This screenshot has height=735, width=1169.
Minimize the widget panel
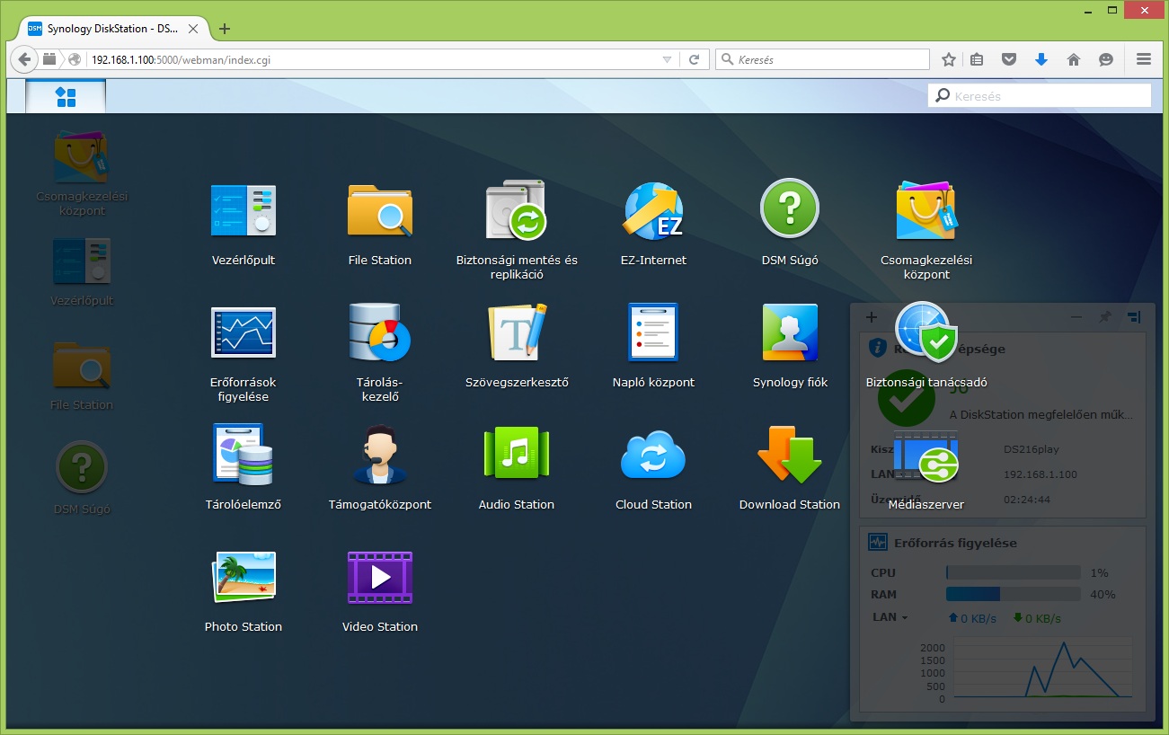(x=1076, y=317)
